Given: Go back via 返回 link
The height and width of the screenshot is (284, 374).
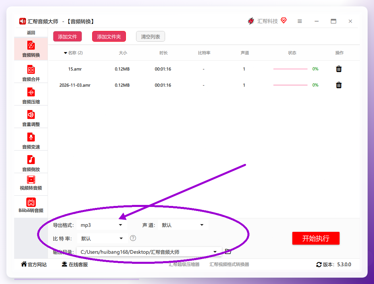Looking at the screenshot, I should 31,33.
